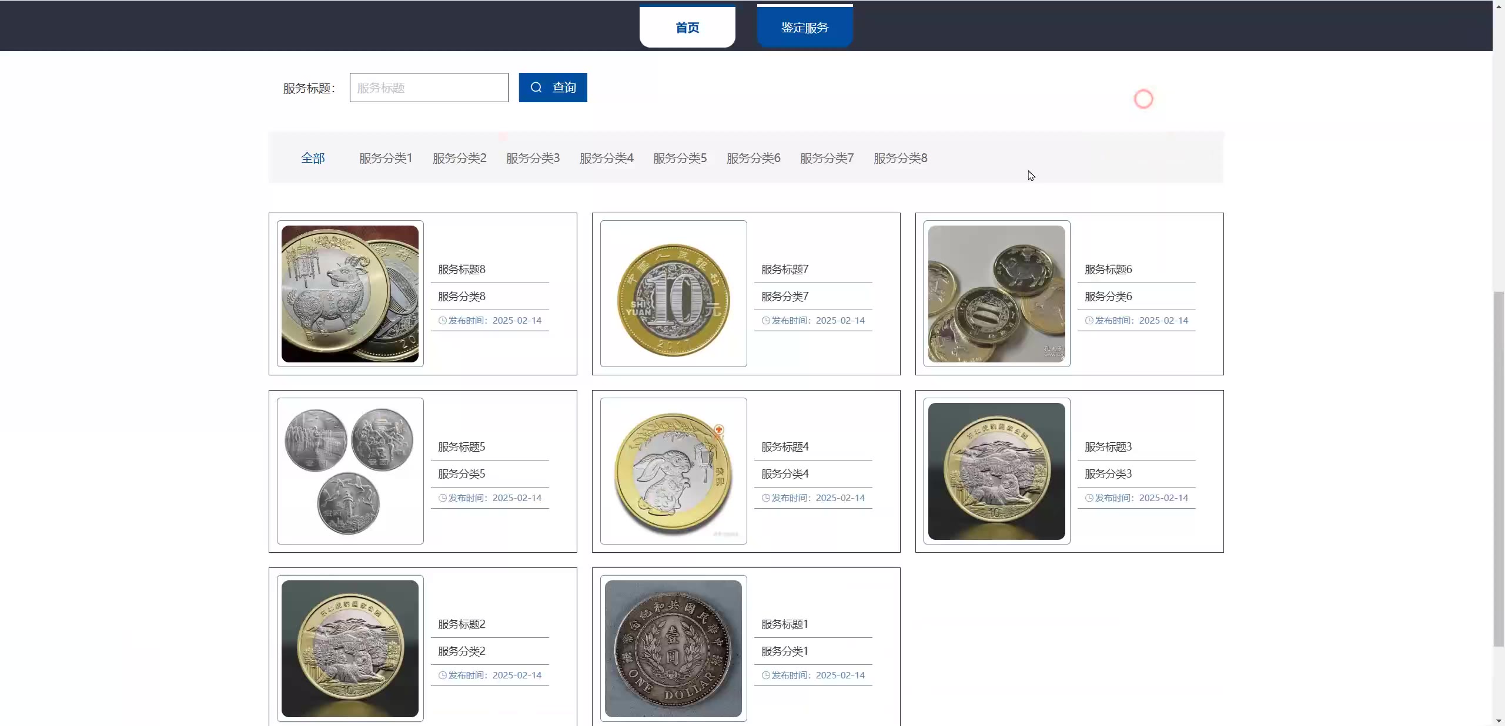Viewport: 1505px width, 726px height.
Task: Click the search magnifier icon in 查询 button
Action: (536, 88)
